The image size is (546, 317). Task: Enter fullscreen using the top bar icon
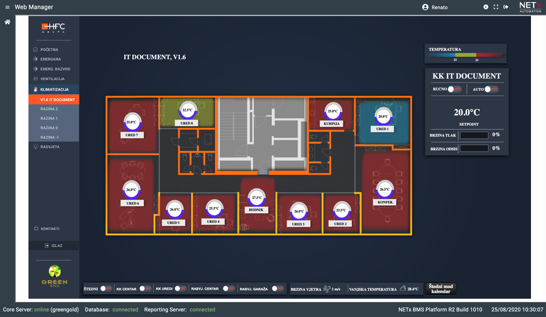point(496,7)
